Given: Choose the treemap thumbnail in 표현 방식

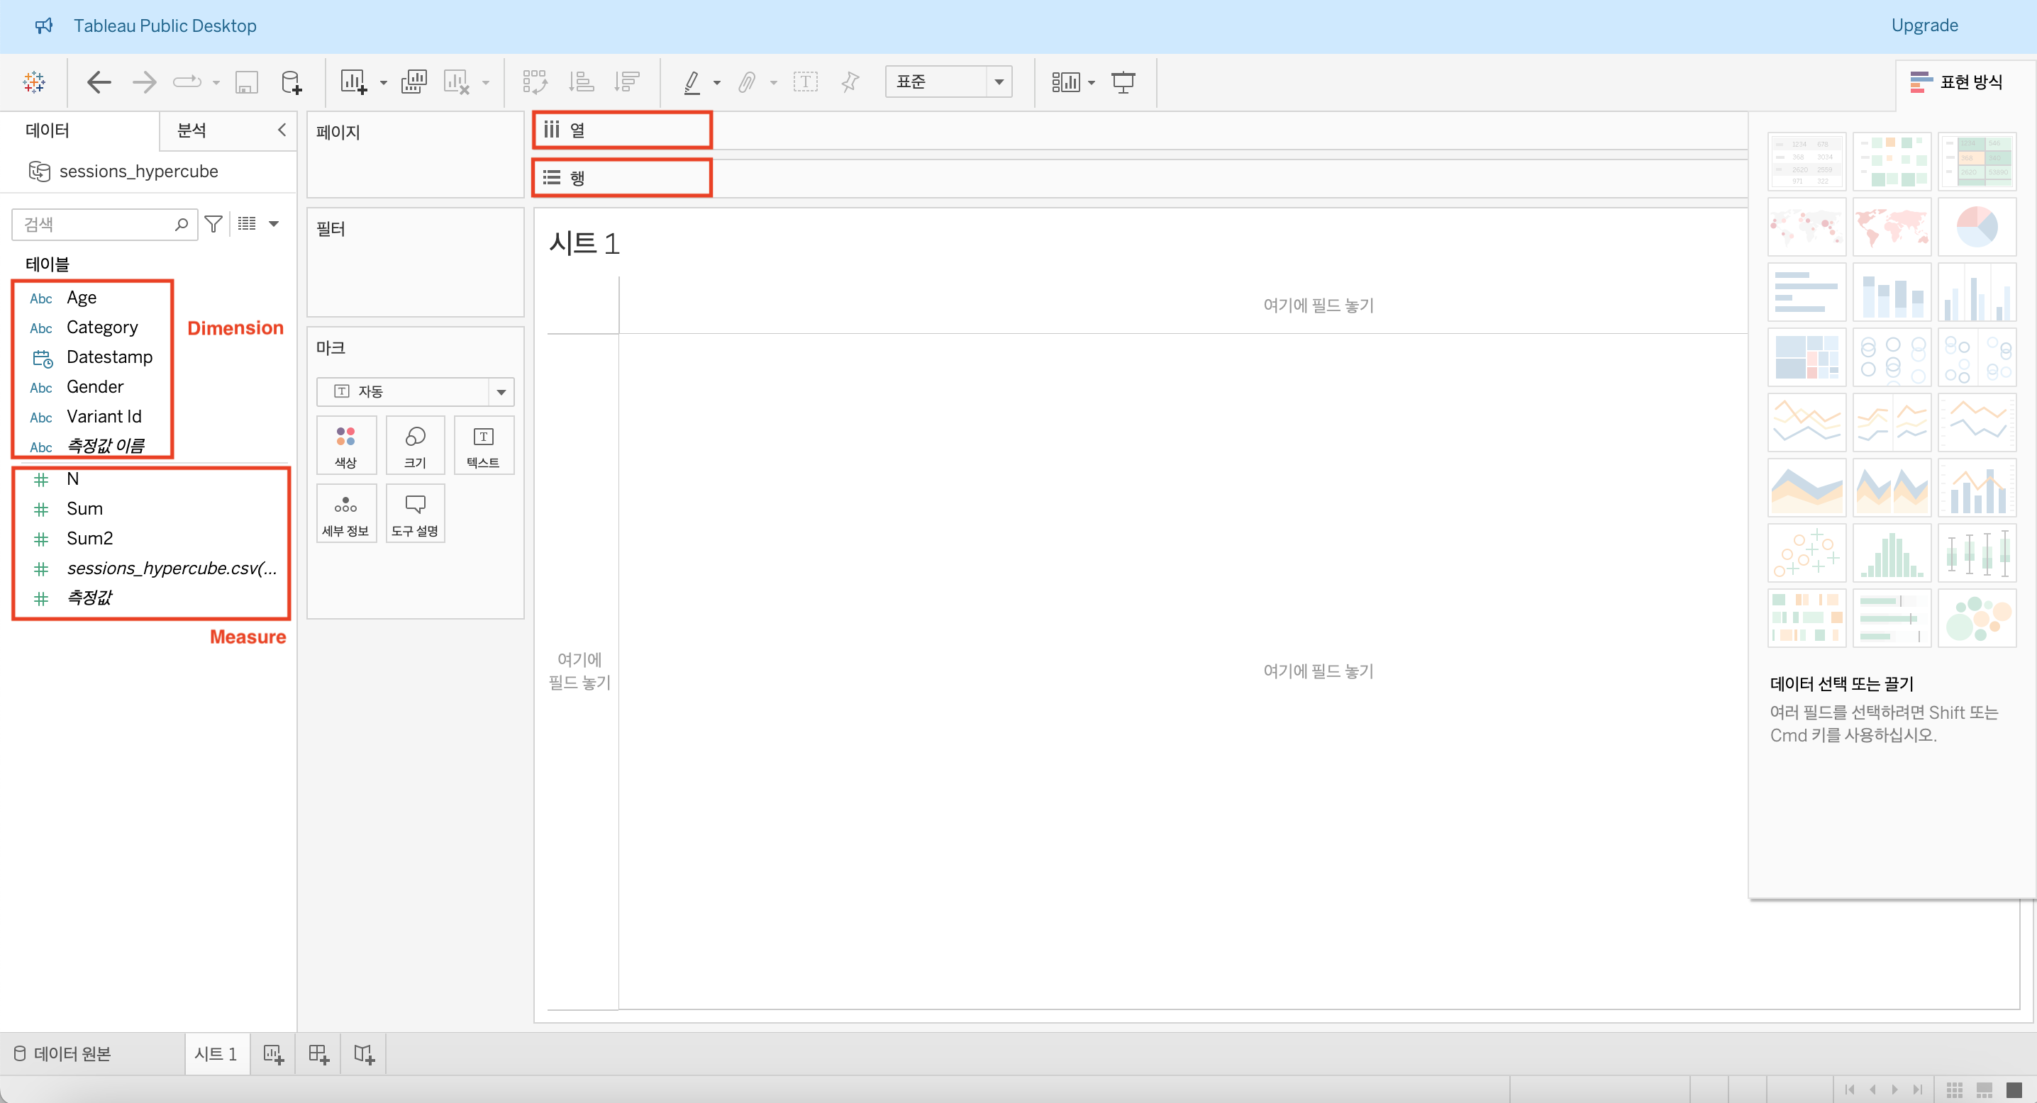Looking at the screenshot, I should (1806, 357).
